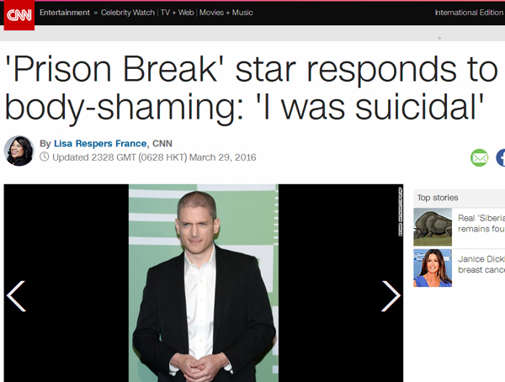The image size is (505, 382).
Task: Open the Real 'Siberian' remains story link
Action: [481, 224]
